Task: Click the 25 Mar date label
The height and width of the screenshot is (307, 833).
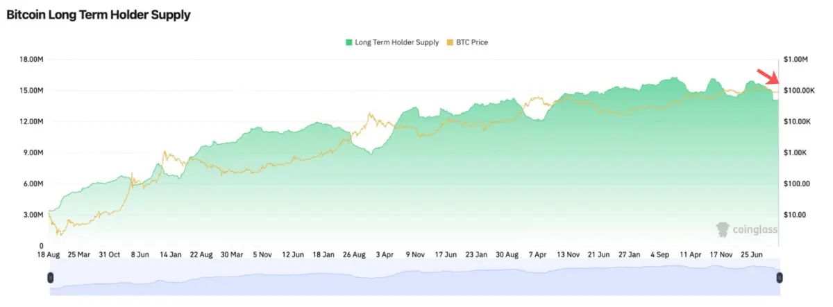Action: [x=80, y=254]
